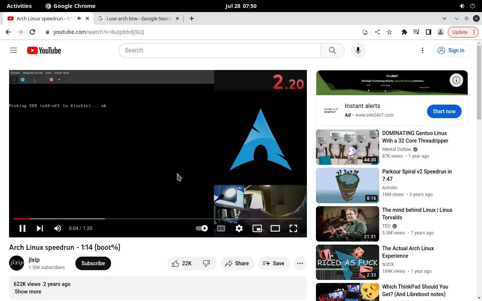Click the page vertical scrollbar
Image resolution: width=482 pixels, height=301 pixels.
click(x=479, y=82)
